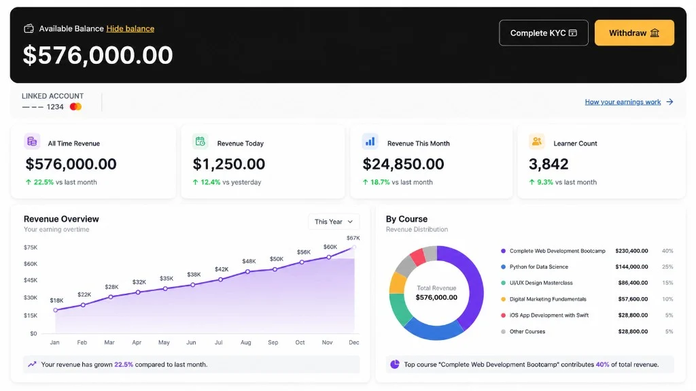Click the Learner Count people icon
This screenshot has height=391, width=696.
click(x=537, y=141)
